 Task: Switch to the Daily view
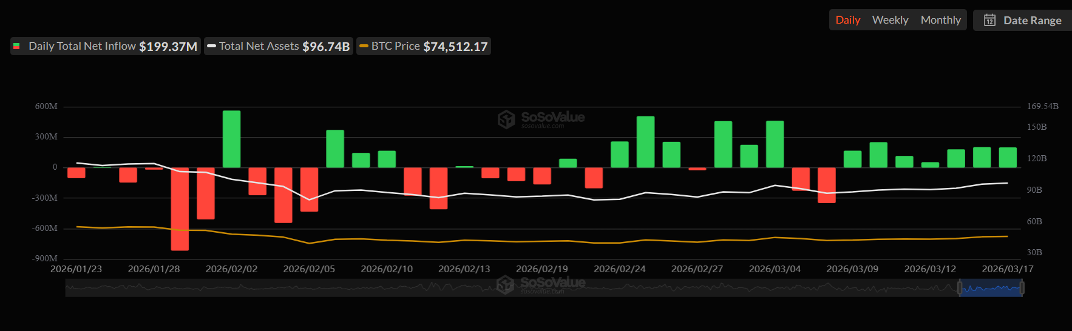847,20
